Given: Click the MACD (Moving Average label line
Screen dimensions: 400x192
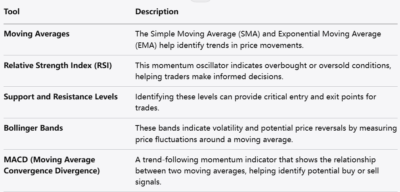Looking at the screenshot, I should coord(50,160).
